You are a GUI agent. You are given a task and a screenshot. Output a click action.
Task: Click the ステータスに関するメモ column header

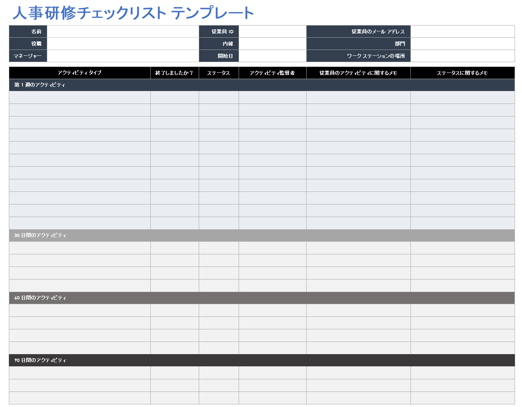tap(463, 73)
